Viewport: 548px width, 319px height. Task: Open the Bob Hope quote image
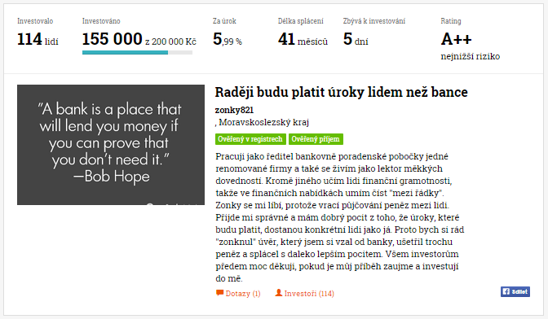[111, 145]
